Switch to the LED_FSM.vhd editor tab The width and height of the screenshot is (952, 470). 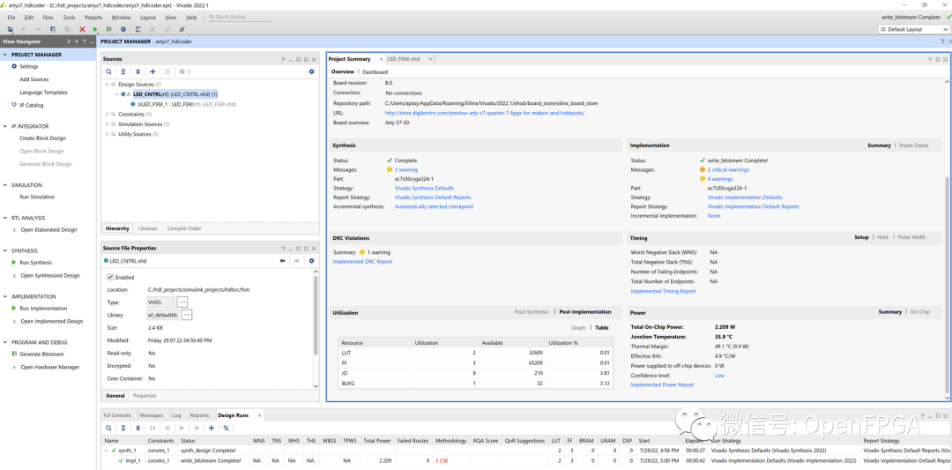pos(403,59)
